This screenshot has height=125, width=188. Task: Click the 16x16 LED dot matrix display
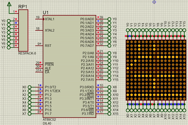[x=156, y=70]
